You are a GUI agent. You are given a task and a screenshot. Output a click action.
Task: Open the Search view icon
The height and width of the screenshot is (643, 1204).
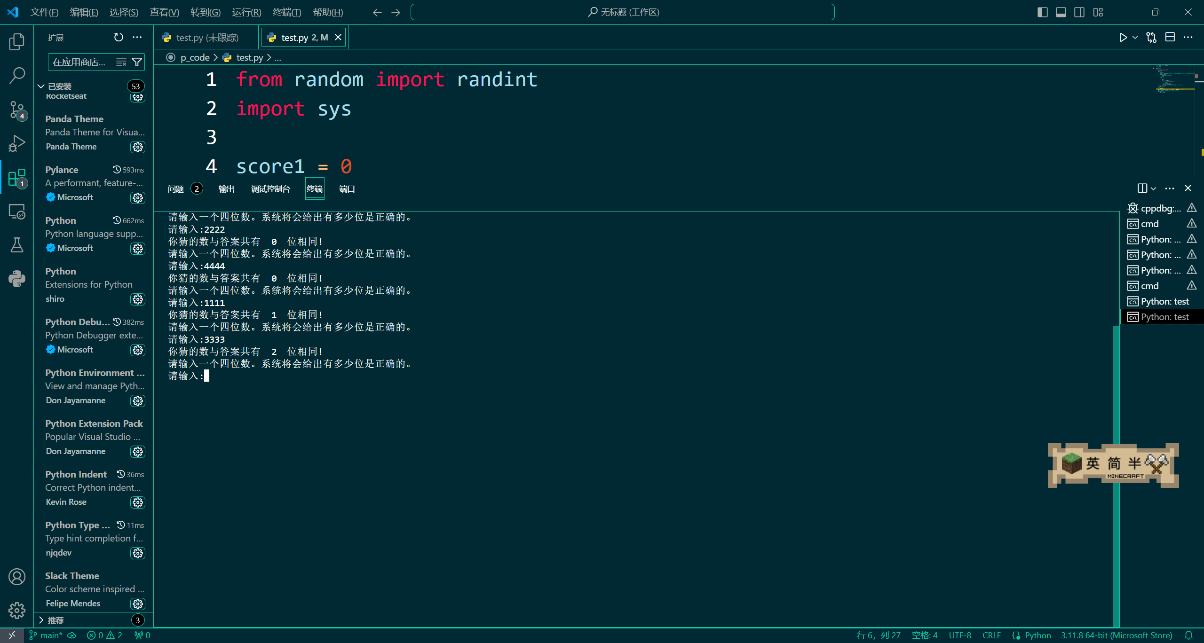17,75
